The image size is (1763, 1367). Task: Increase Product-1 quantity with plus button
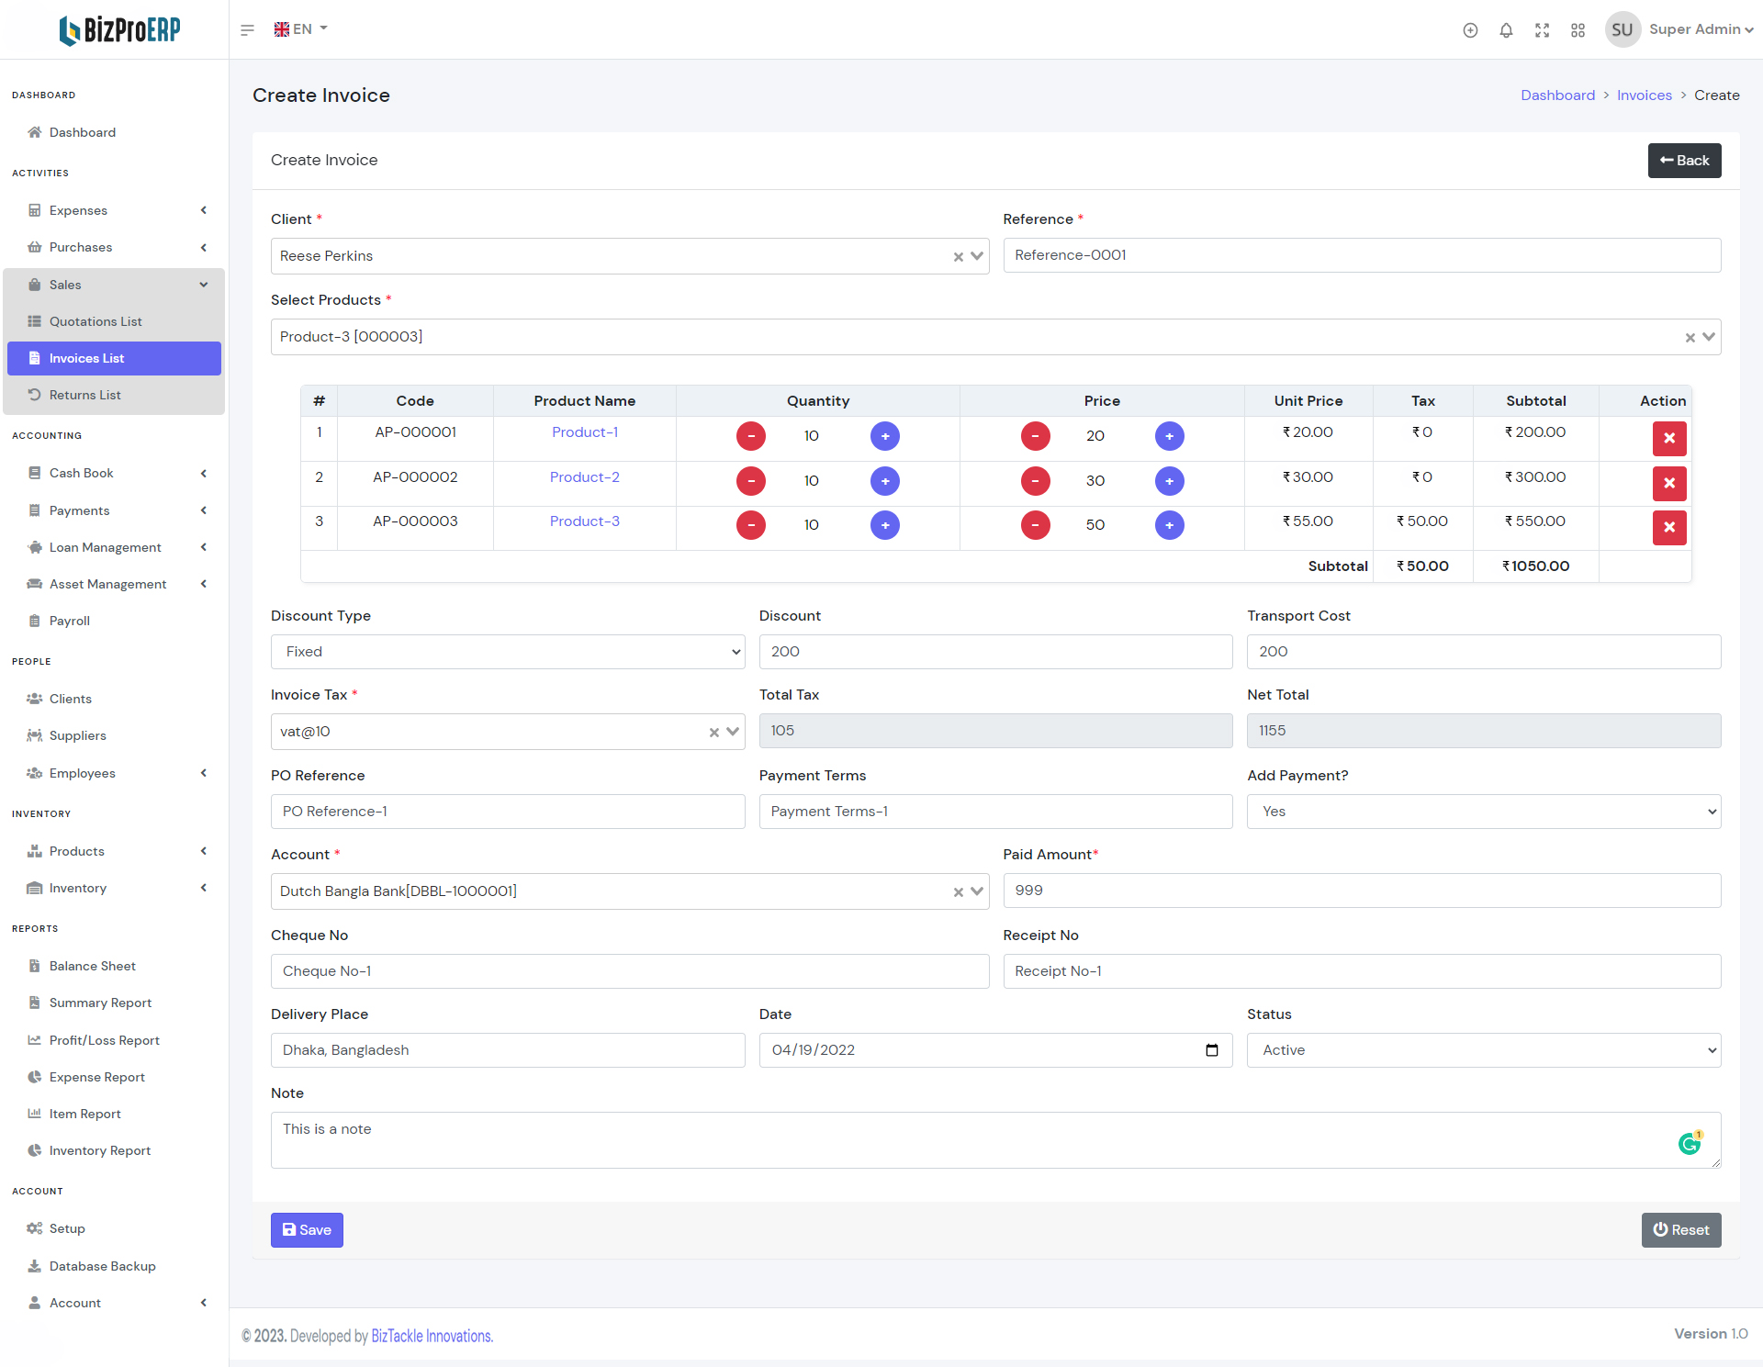tap(884, 436)
